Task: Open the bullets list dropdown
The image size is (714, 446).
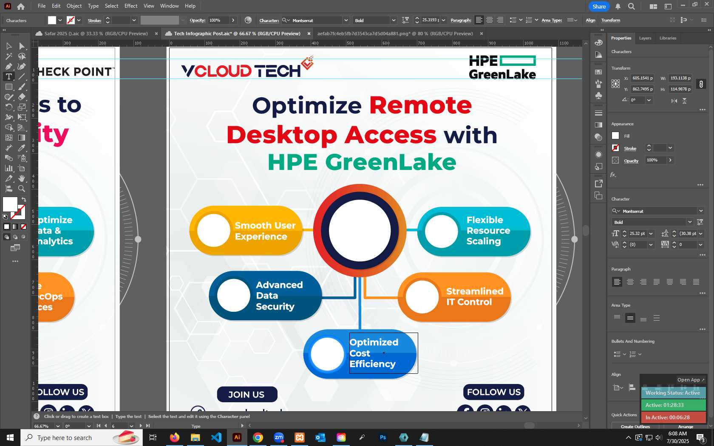Action: click(x=624, y=354)
